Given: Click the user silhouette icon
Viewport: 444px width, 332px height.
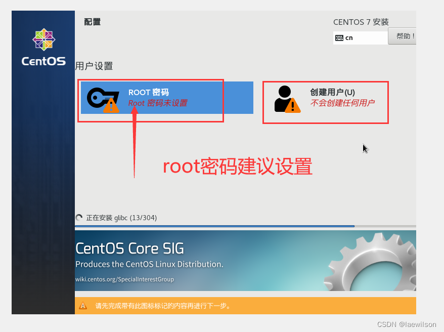Looking at the screenshot, I should (x=287, y=99).
